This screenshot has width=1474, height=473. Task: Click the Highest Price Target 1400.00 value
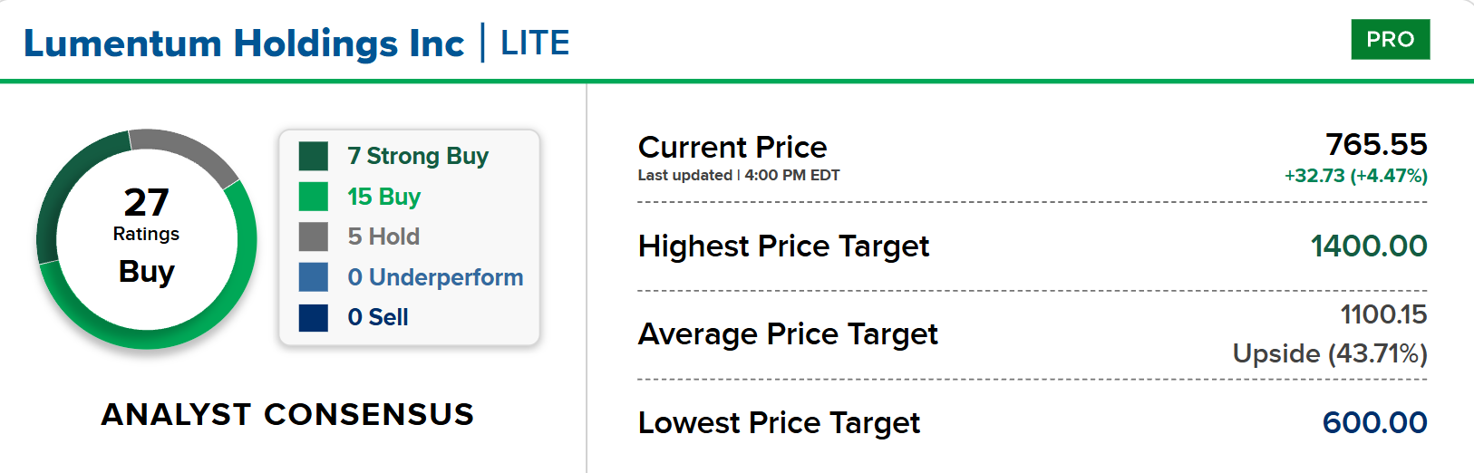(x=1369, y=246)
